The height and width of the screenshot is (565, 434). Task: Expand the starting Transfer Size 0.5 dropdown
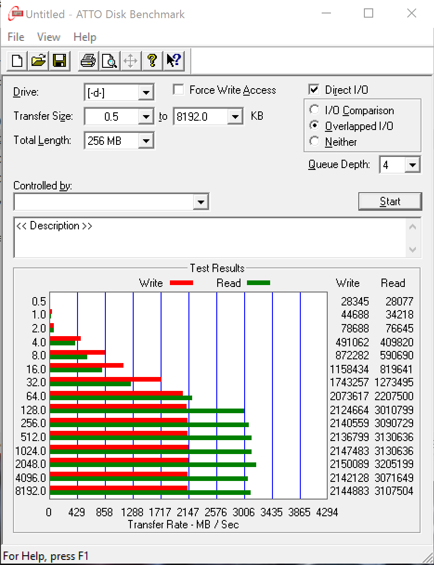(x=146, y=117)
